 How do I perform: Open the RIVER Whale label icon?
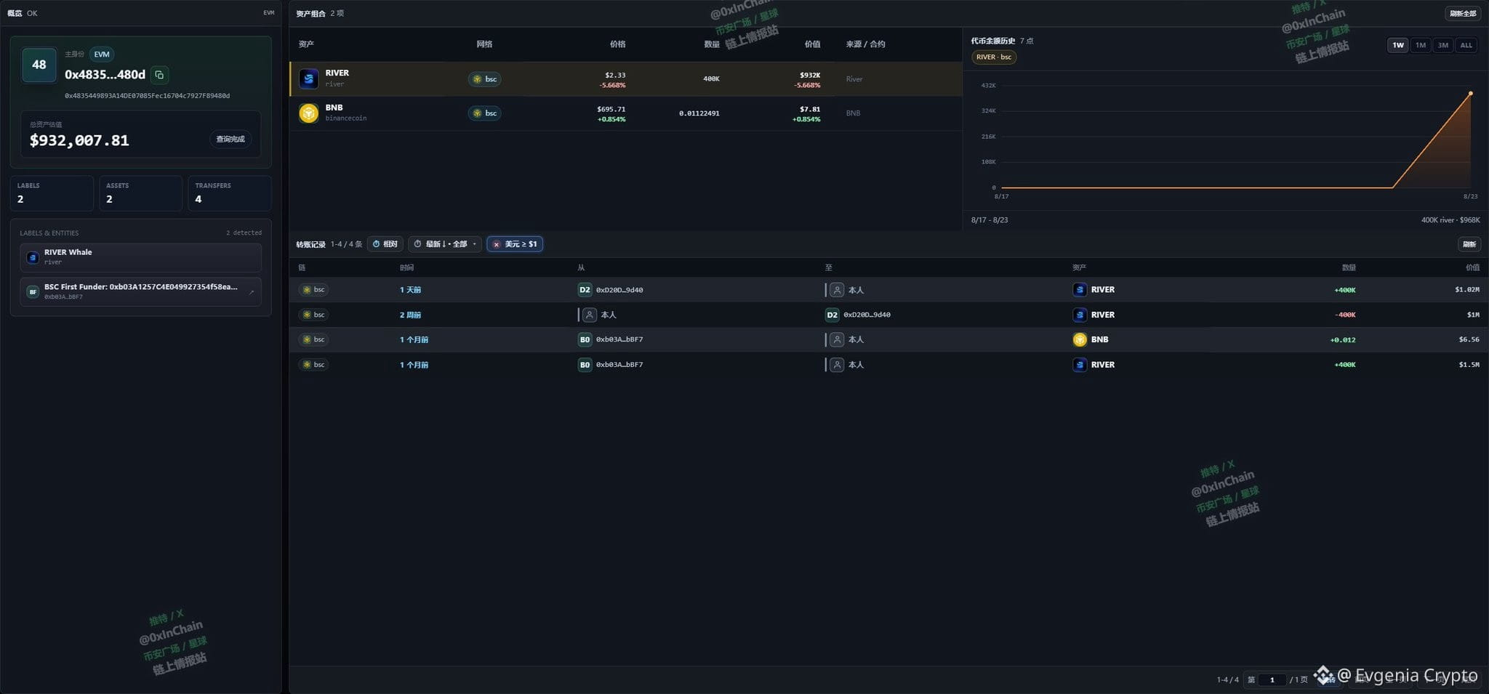click(x=32, y=257)
